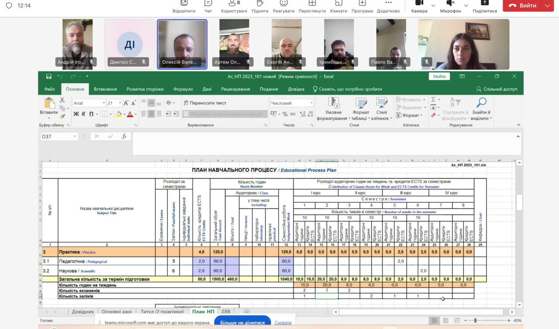Click the Сховати link in sharing bar
This screenshot has width=559, height=329.
click(283, 322)
